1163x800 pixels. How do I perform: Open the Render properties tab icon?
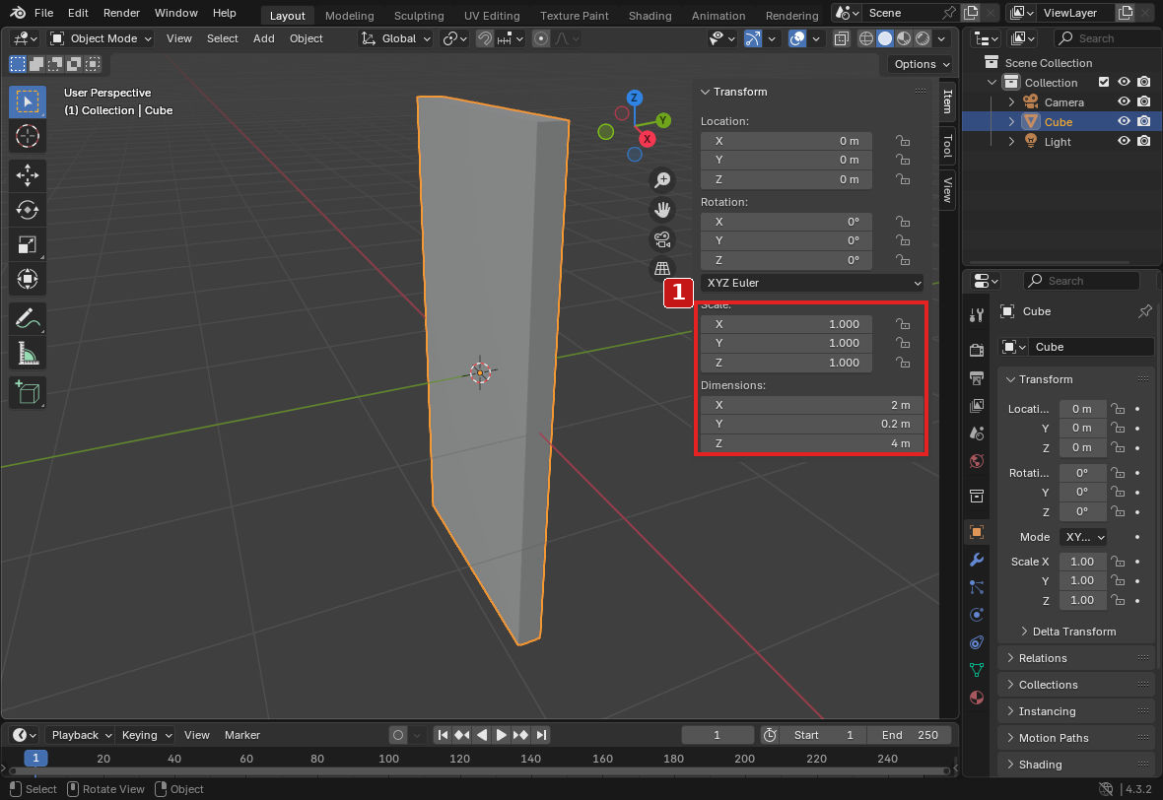pyautogui.click(x=977, y=349)
